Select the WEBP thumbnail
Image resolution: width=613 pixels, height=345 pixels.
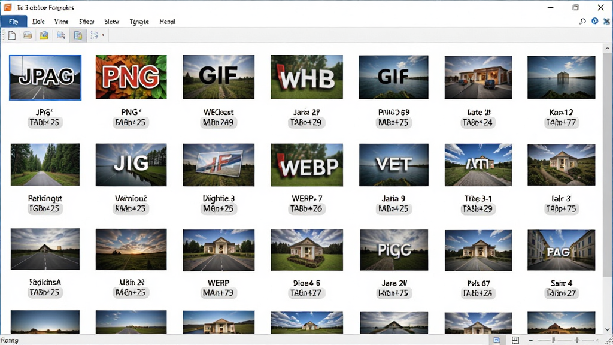306,165
